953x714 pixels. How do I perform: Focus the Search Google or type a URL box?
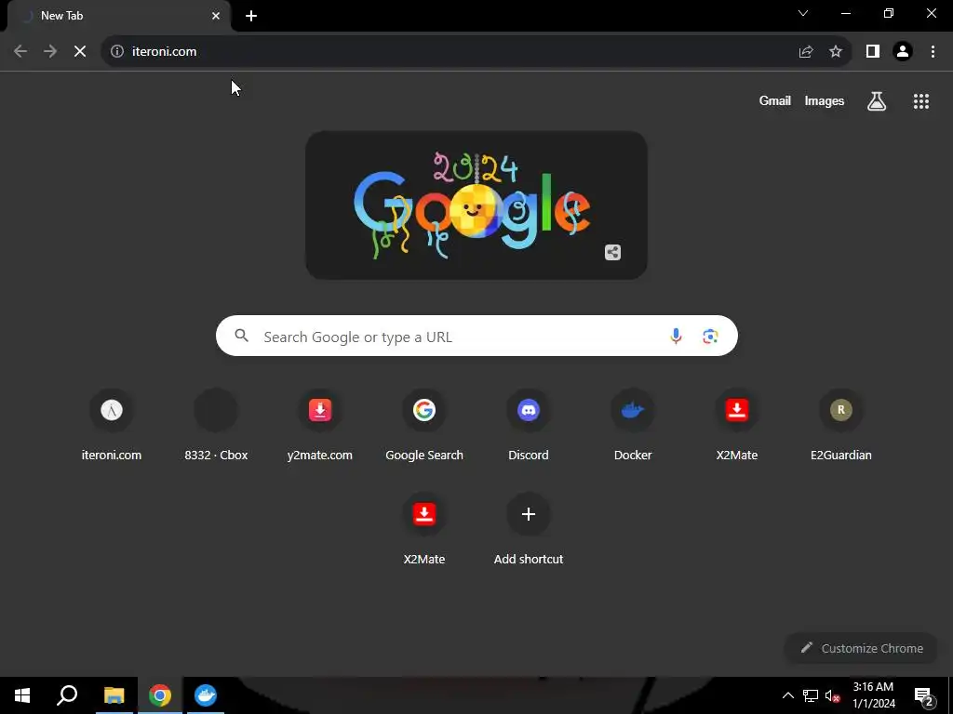476,336
